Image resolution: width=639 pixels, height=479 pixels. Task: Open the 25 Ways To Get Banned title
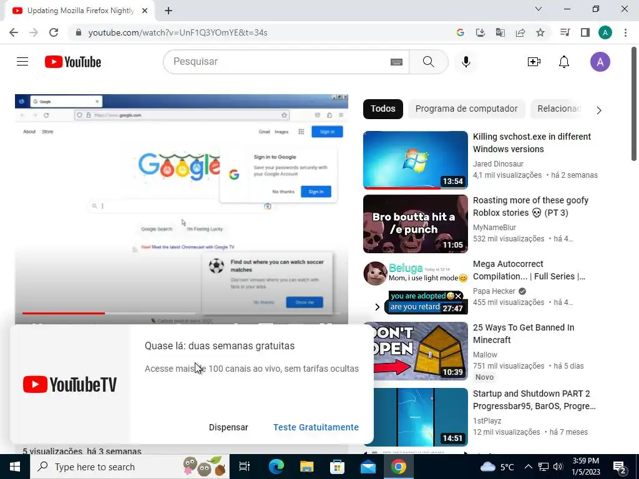pyautogui.click(x=524, y=334)
